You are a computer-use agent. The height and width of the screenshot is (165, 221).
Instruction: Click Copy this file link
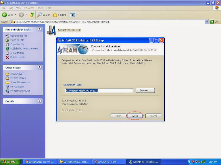(17, 44)
